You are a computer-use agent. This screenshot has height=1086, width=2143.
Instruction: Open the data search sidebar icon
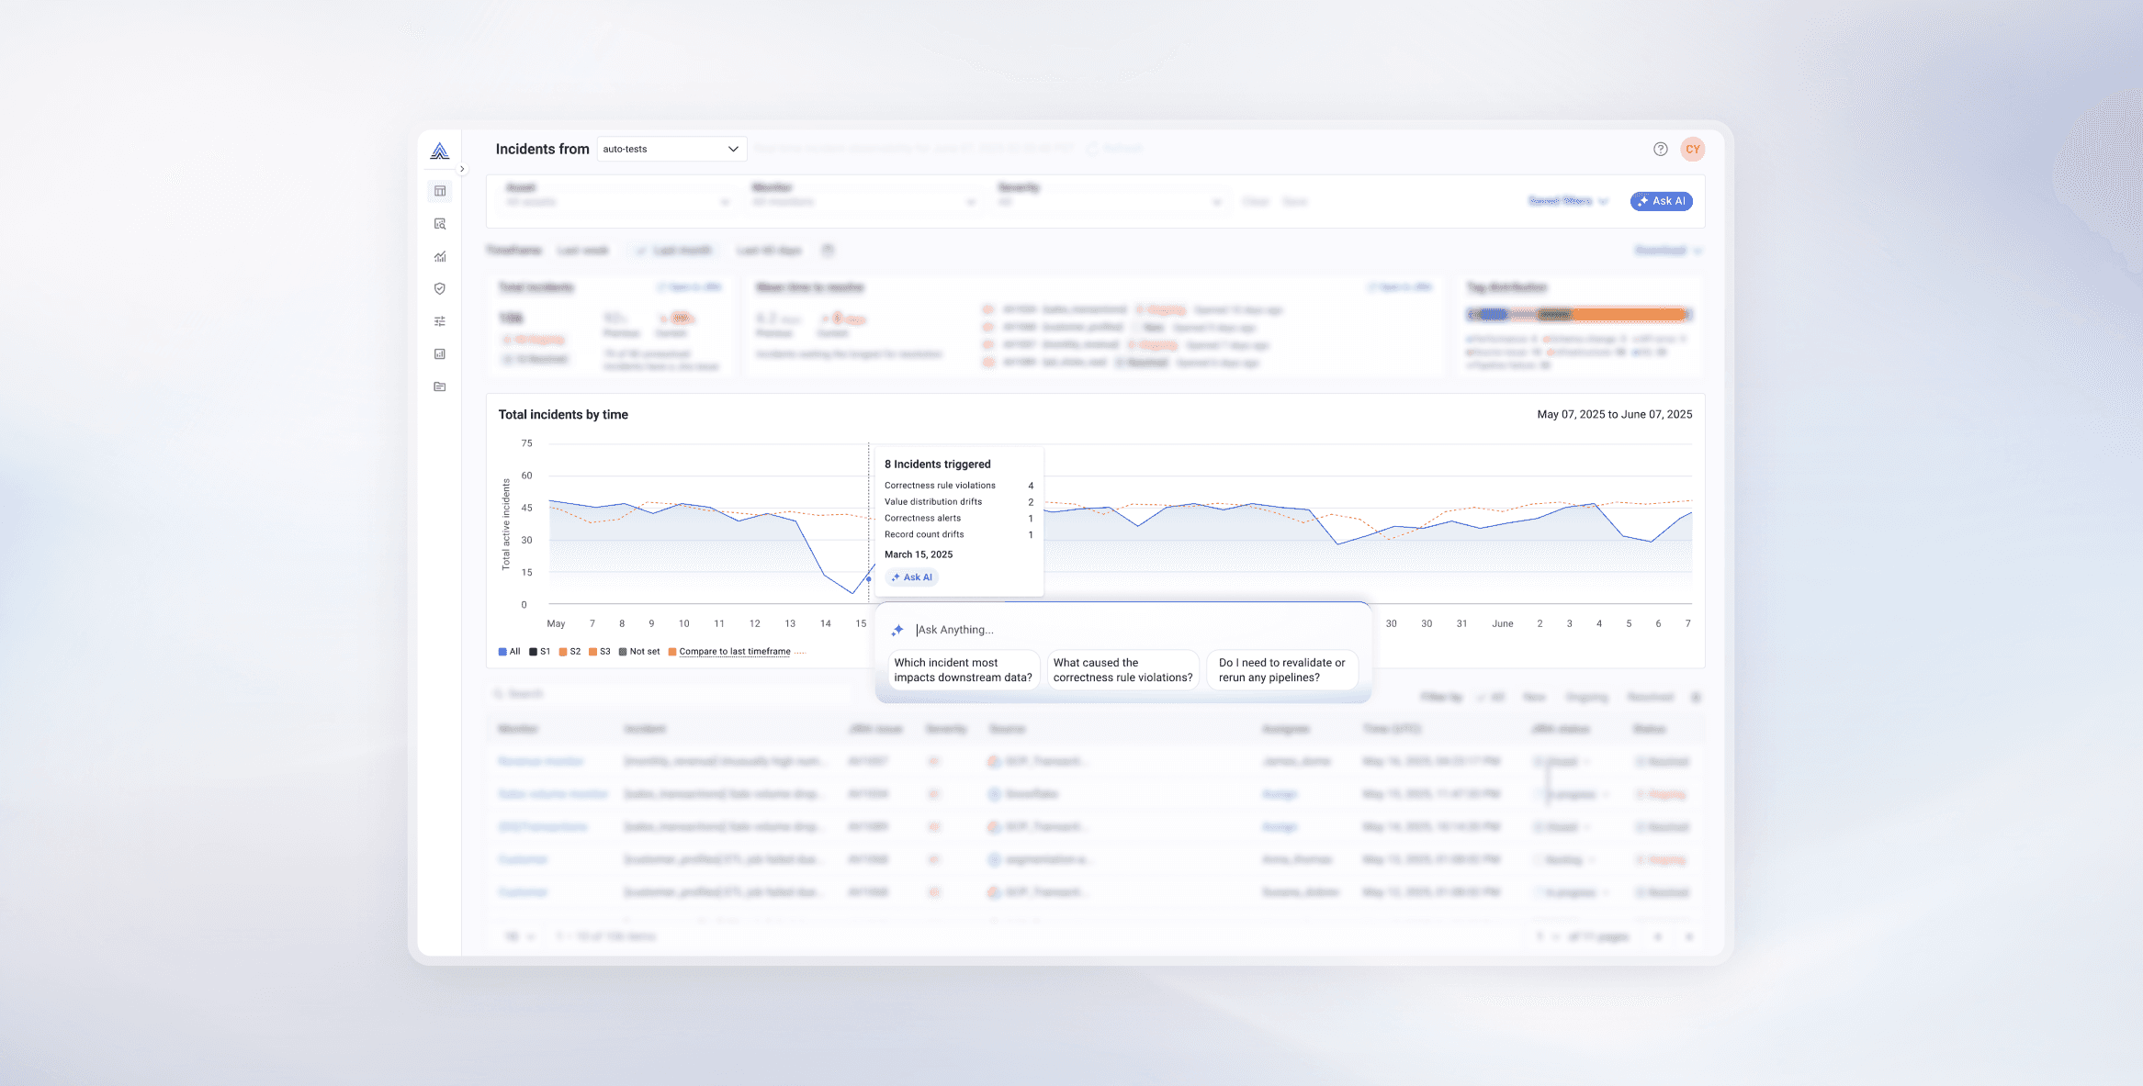point(440,224)
